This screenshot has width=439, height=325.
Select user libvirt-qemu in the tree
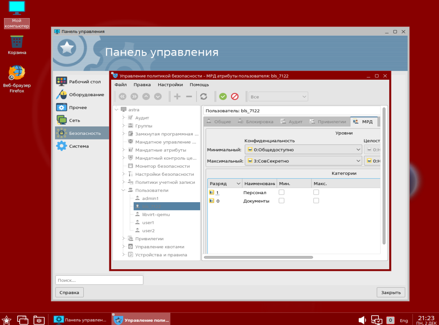156,214
